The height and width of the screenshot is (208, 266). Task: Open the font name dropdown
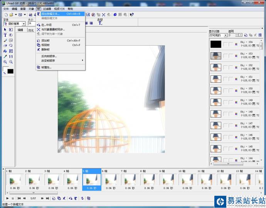click(x=24, y=24)
